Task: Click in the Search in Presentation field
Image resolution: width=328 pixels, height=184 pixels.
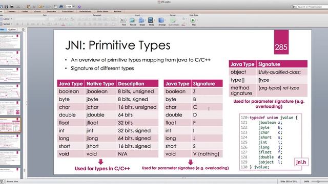Action: [x=312, y=7]
